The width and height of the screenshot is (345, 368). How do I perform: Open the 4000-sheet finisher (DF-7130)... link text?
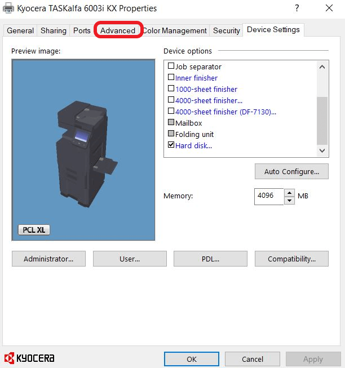(225, 112)
